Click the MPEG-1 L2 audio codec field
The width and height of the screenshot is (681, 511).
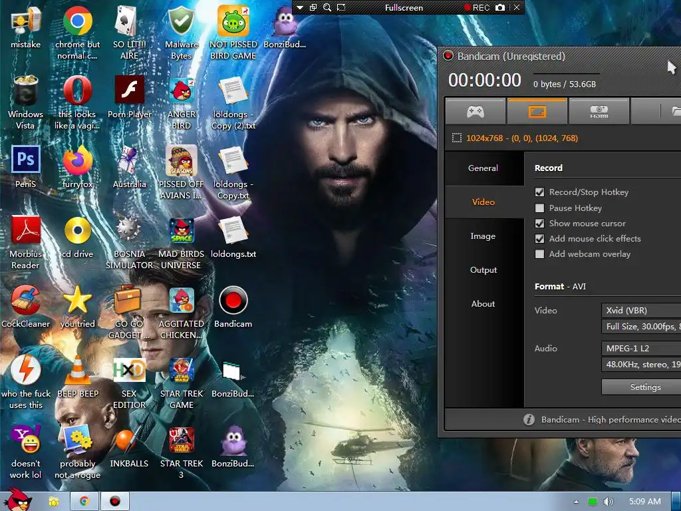tap(641, 348)
